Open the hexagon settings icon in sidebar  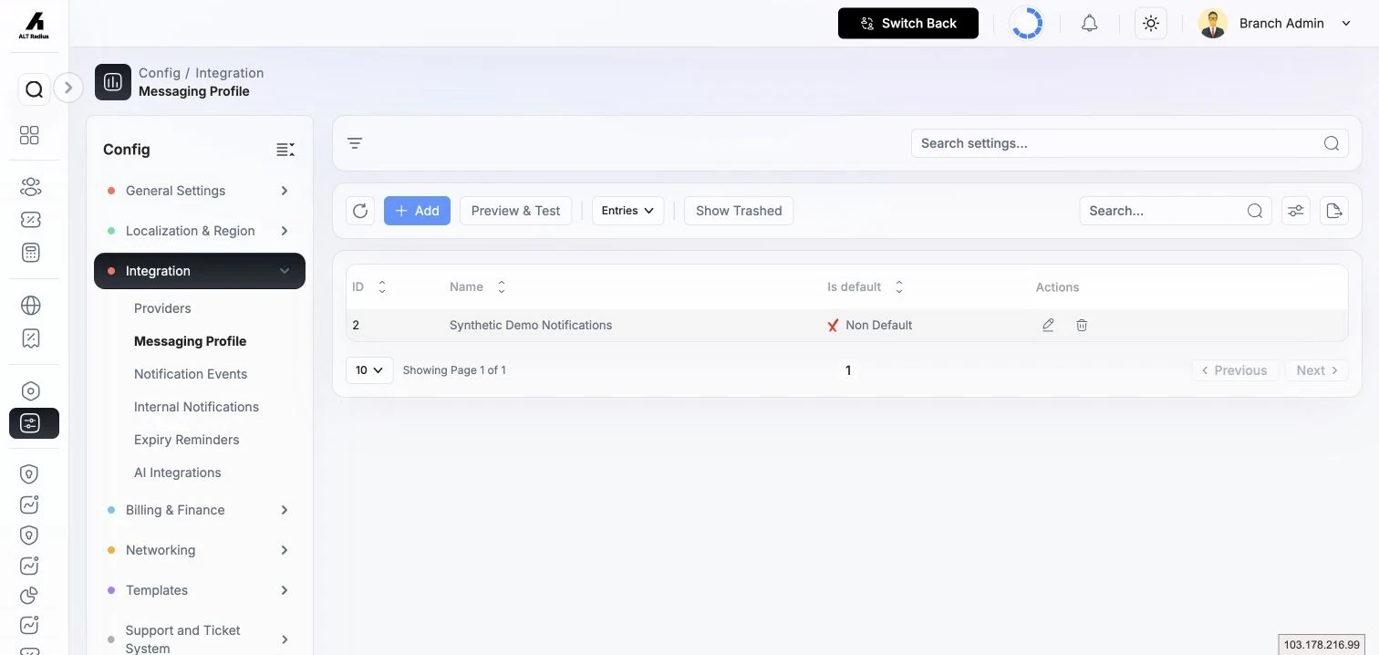tap(30, 391)
